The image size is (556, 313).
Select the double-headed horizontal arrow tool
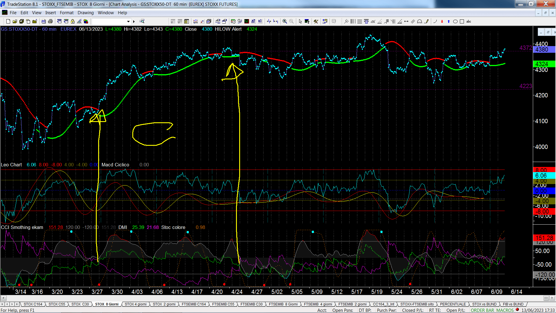(x=406, y=21)
